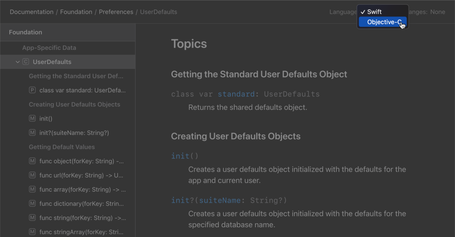Screen dimensions: 455x237
Task: Open the class var standard: UserDefaults link
Action: [x=245, y=94]
